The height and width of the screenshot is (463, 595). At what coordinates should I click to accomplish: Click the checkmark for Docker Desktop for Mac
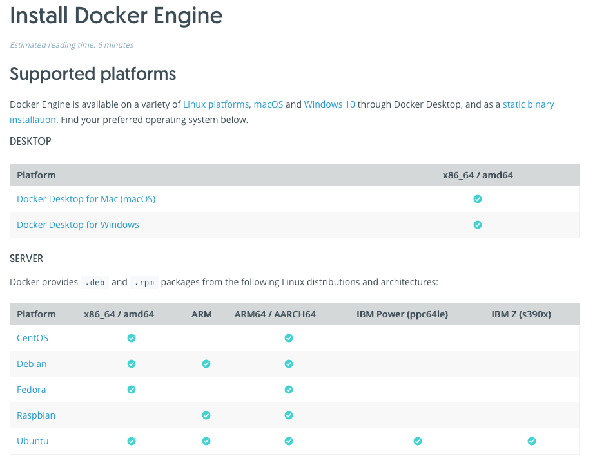coord(478,199)
